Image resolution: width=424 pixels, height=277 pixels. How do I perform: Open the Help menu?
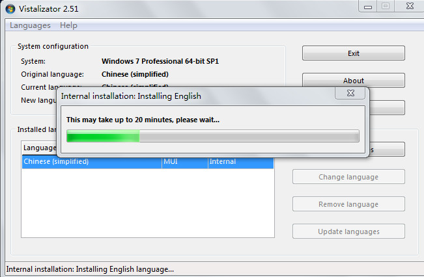click(x=68, y=25)
